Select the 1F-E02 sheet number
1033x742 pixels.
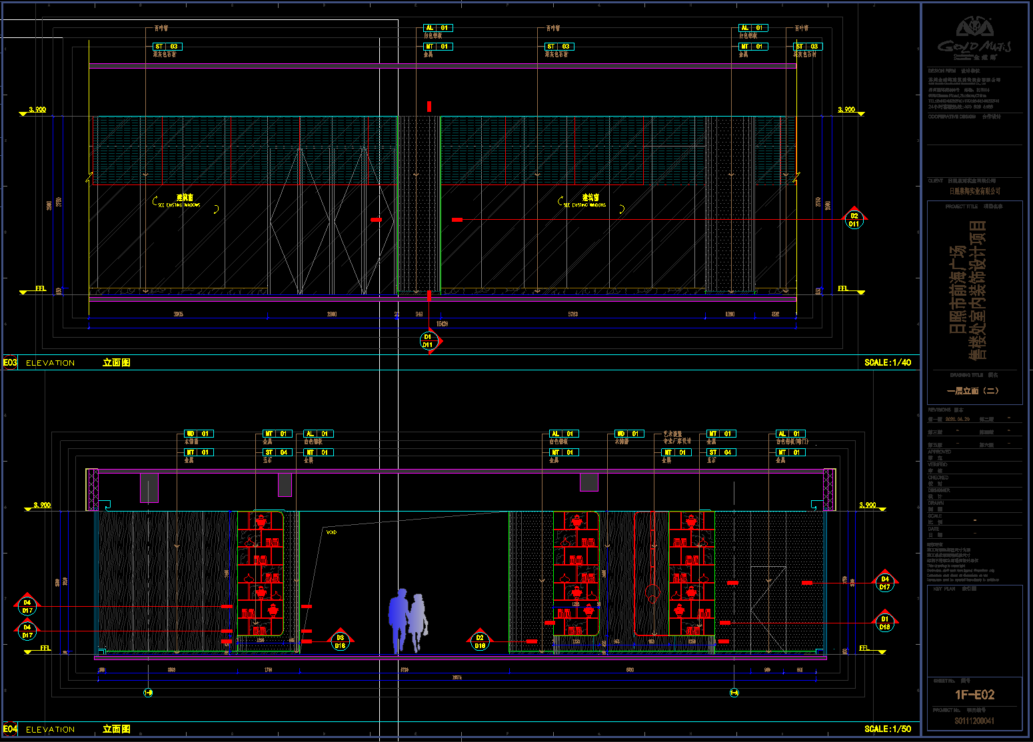pyautogui.click(x=974, y=695)
